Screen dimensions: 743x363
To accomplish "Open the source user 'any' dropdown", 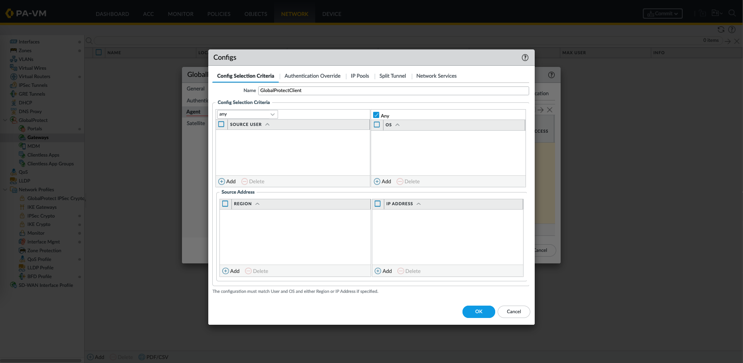I will 247,114.
